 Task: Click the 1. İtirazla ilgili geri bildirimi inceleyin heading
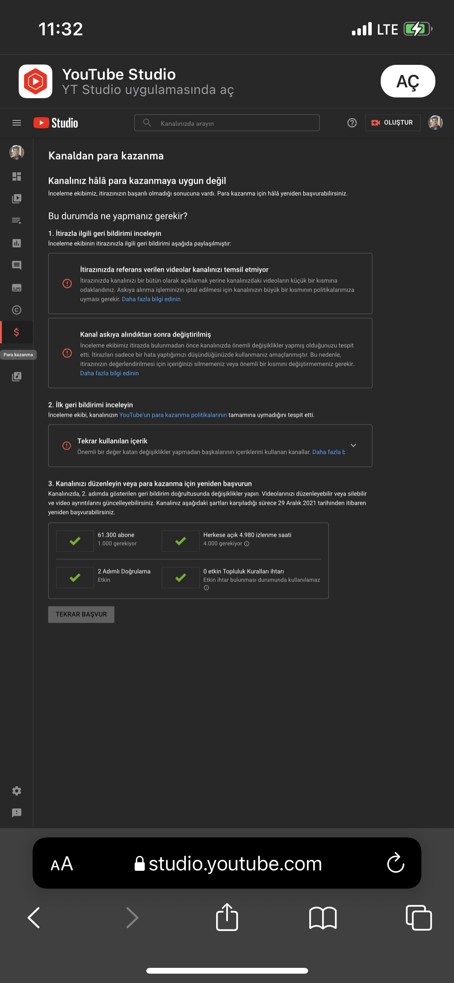pyautogui.click(x=105, y=233)
